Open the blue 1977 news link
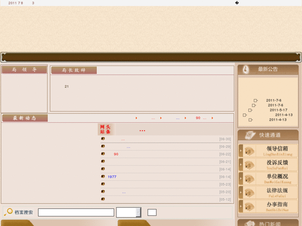Screen dimensions: 302x226 click(x=112, y=177)
